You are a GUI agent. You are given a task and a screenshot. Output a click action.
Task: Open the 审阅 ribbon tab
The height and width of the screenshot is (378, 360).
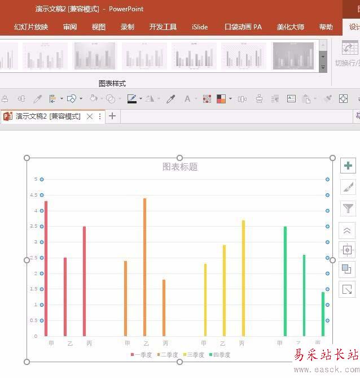pos(70,27)
